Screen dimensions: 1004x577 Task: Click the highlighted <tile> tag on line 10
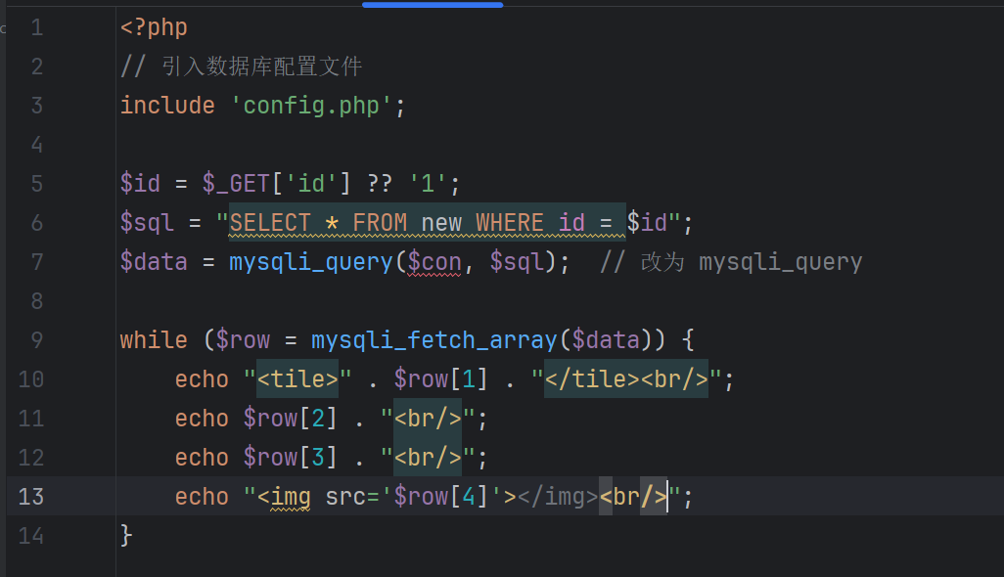pyautogui.click(x=296, y=378)
